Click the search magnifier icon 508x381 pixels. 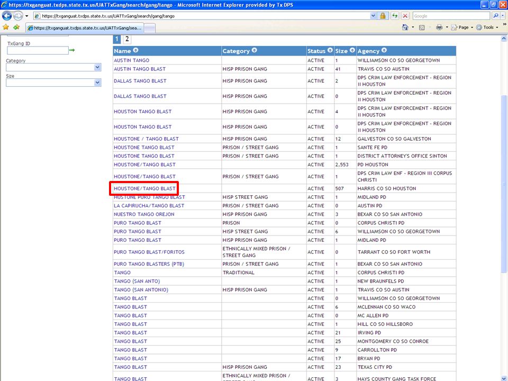coord(495,15)
